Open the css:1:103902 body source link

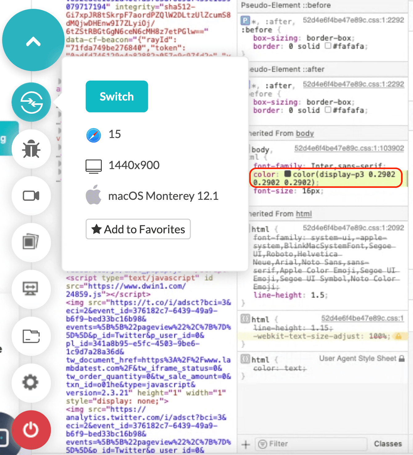(x=349, y=148)
